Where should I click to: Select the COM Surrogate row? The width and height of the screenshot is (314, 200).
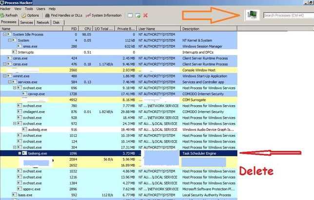pyautogui.click(x=119, y=100)
